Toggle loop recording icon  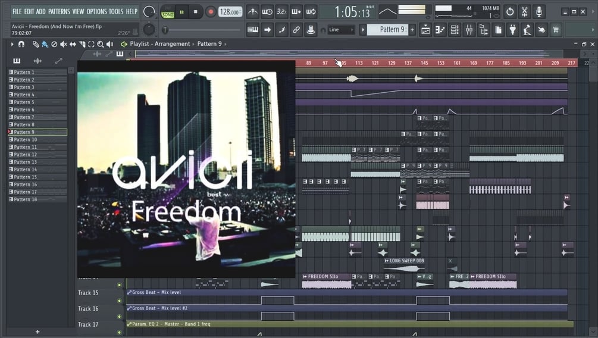(311, 12)
